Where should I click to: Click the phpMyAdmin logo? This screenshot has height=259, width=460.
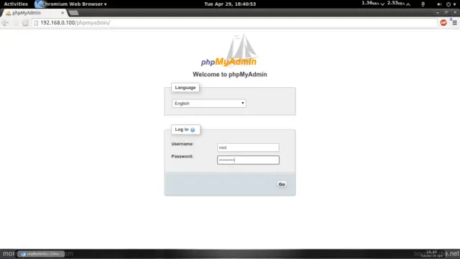tap(229, 50)
